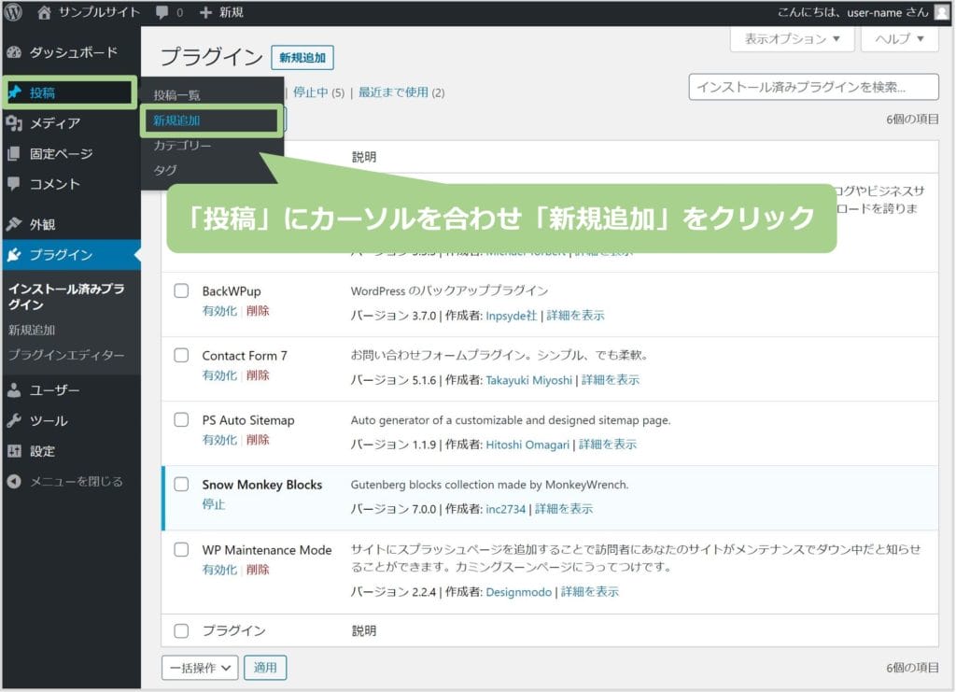
Task: Delete Contact Form 7 via 削除
Action: [258, 375]
